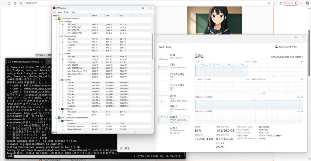Image resolution: width=311 pixels, height=161 pixels.
Task: Open View menu in HWMonitor
Action: coord(60,12)
